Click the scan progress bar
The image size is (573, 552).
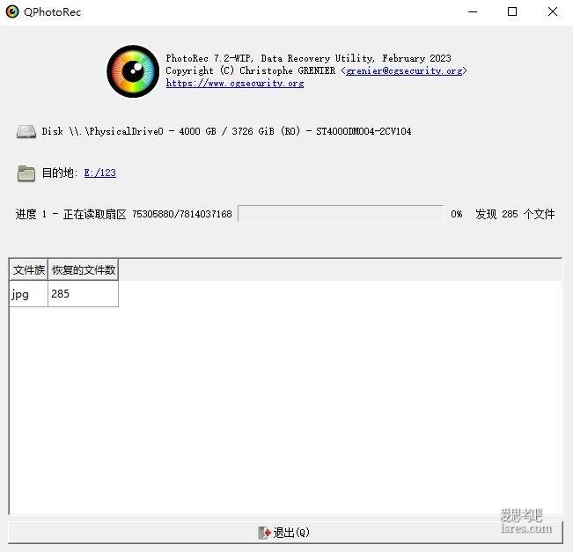(341, 214)
